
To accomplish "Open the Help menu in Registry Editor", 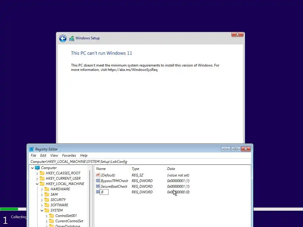I will coord(84,155).
